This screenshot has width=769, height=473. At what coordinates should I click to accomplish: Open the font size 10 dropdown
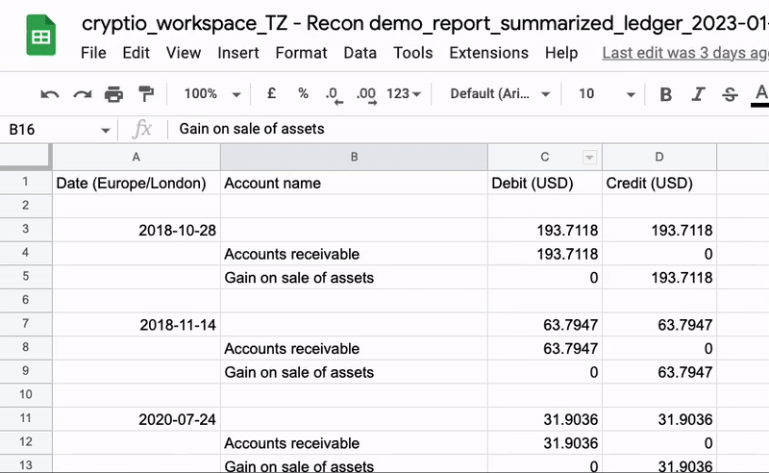pos(607,93)
